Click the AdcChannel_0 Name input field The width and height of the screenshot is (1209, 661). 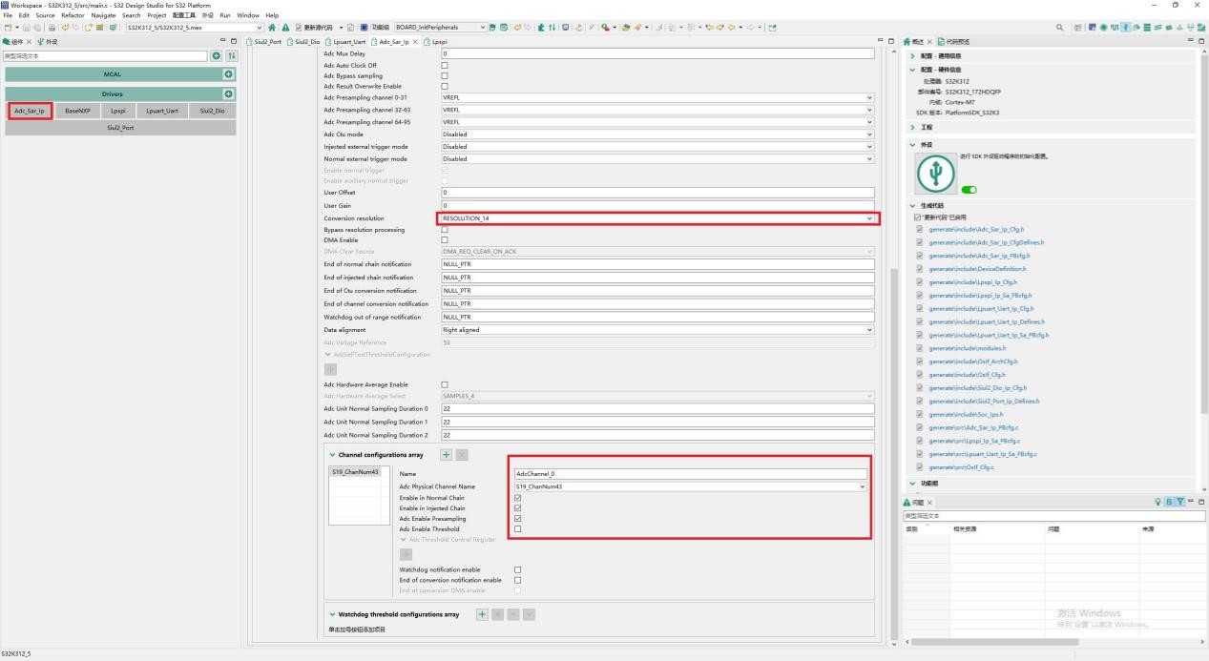coord(690,474)
